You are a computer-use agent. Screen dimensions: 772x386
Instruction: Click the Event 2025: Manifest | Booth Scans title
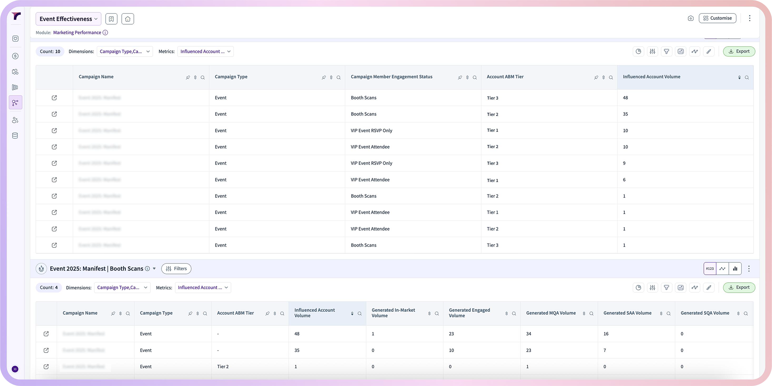96,269
